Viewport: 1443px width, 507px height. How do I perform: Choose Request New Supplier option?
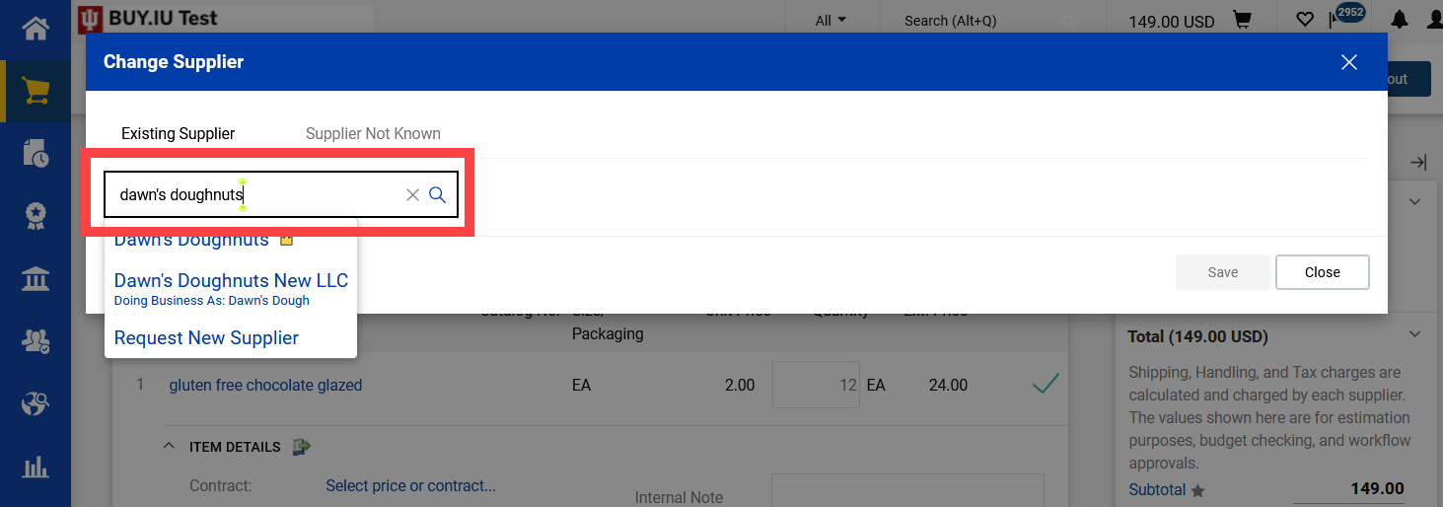click(x=206, y=337)
